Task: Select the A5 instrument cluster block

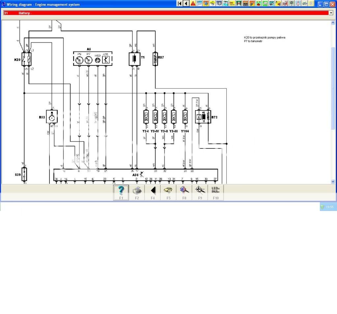Action: click(x=93, y=58)
